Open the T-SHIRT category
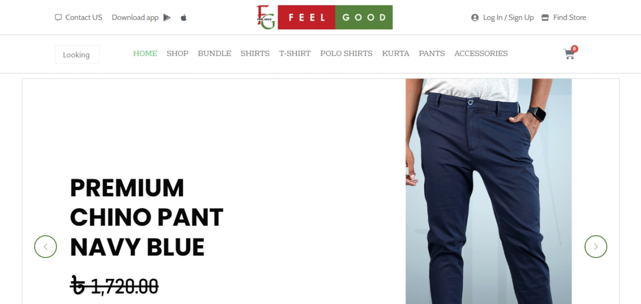This screenshot has height=304, width=641. click(x=295, y=53)
